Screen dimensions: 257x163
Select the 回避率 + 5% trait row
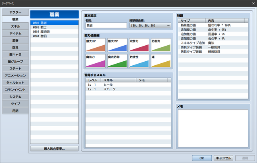coord(213,34)
